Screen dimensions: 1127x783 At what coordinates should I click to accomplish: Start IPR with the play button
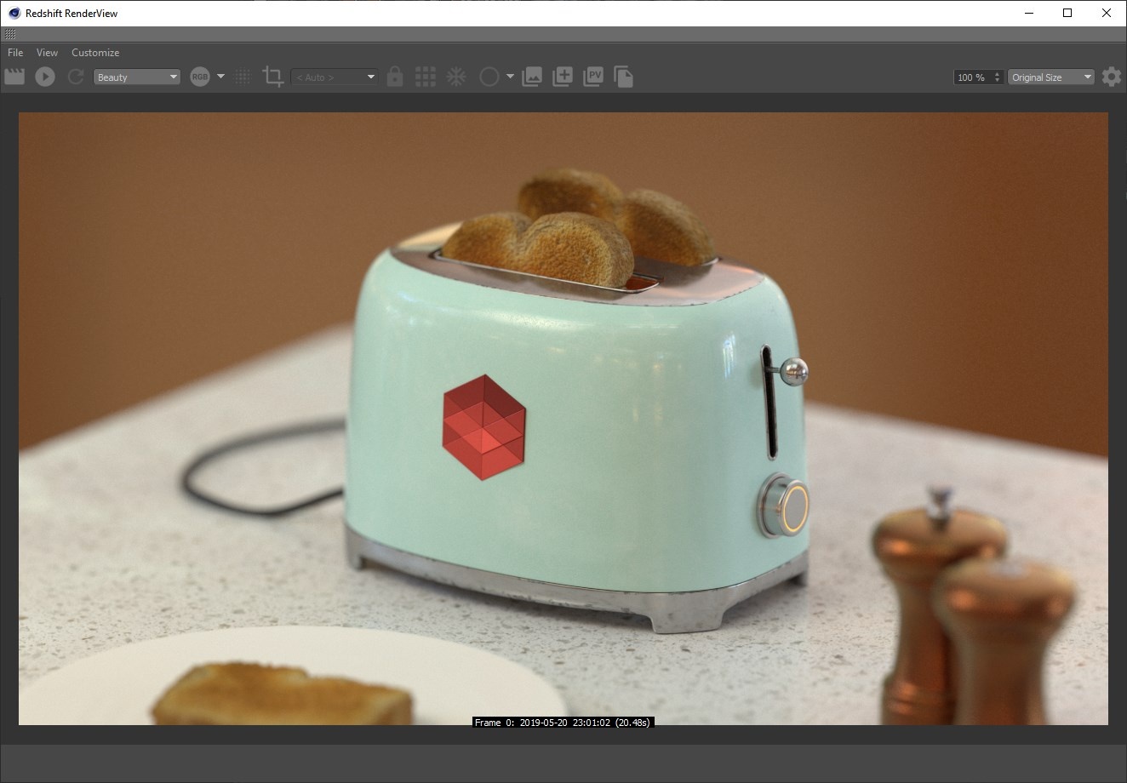pyautogui.click(x=45, y=77)
